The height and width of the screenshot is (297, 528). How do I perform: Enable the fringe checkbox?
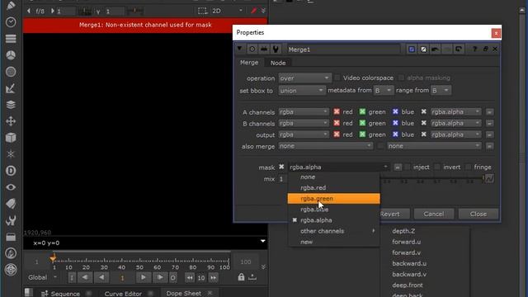[x=468, y=167]
